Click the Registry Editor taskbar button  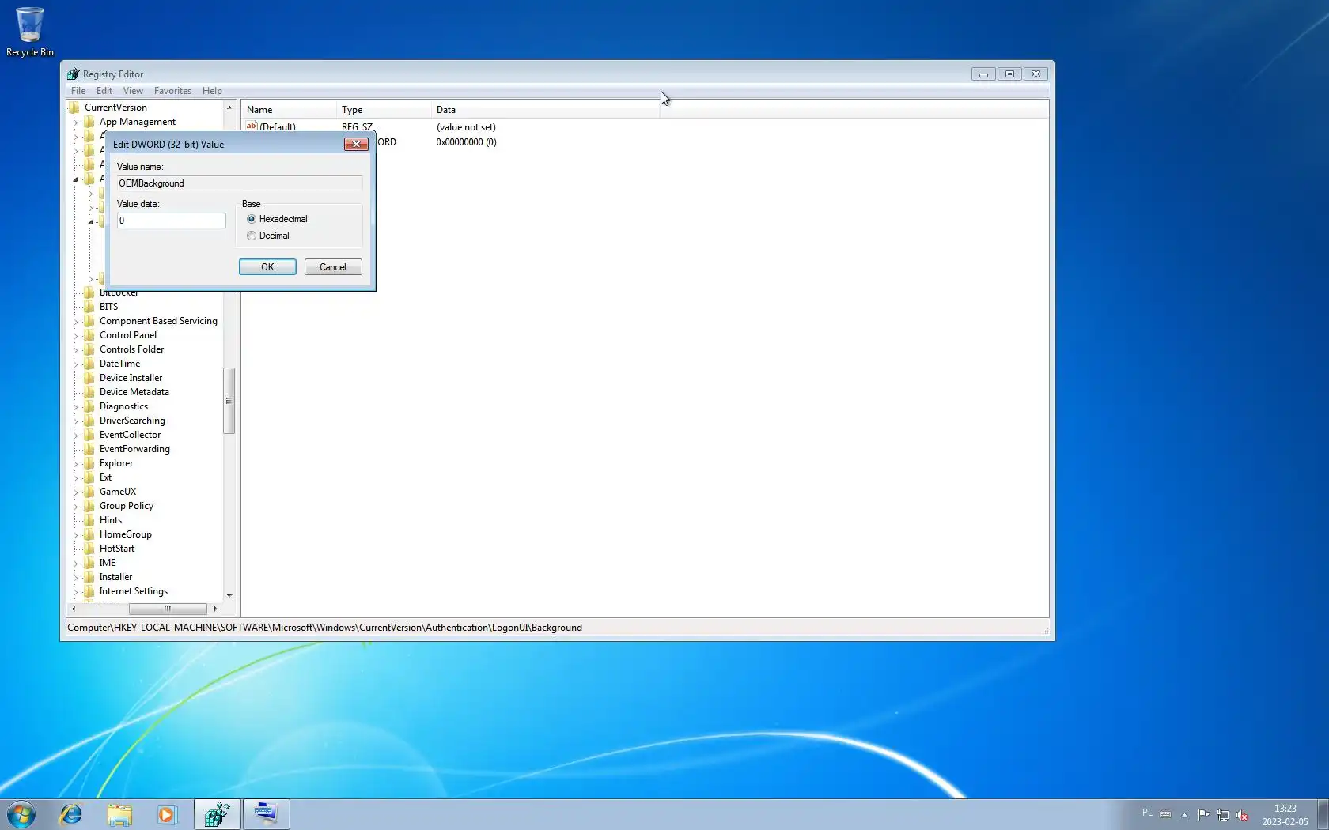tap(217, 814)
